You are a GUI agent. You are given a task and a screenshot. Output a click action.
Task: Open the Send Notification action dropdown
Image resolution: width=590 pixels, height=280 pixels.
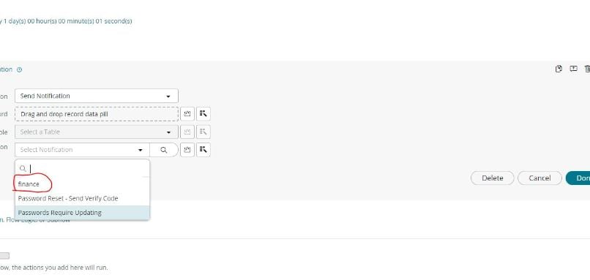(97, 96)
